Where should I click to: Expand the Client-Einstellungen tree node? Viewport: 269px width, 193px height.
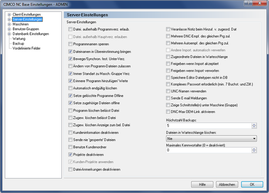[9, 15]
